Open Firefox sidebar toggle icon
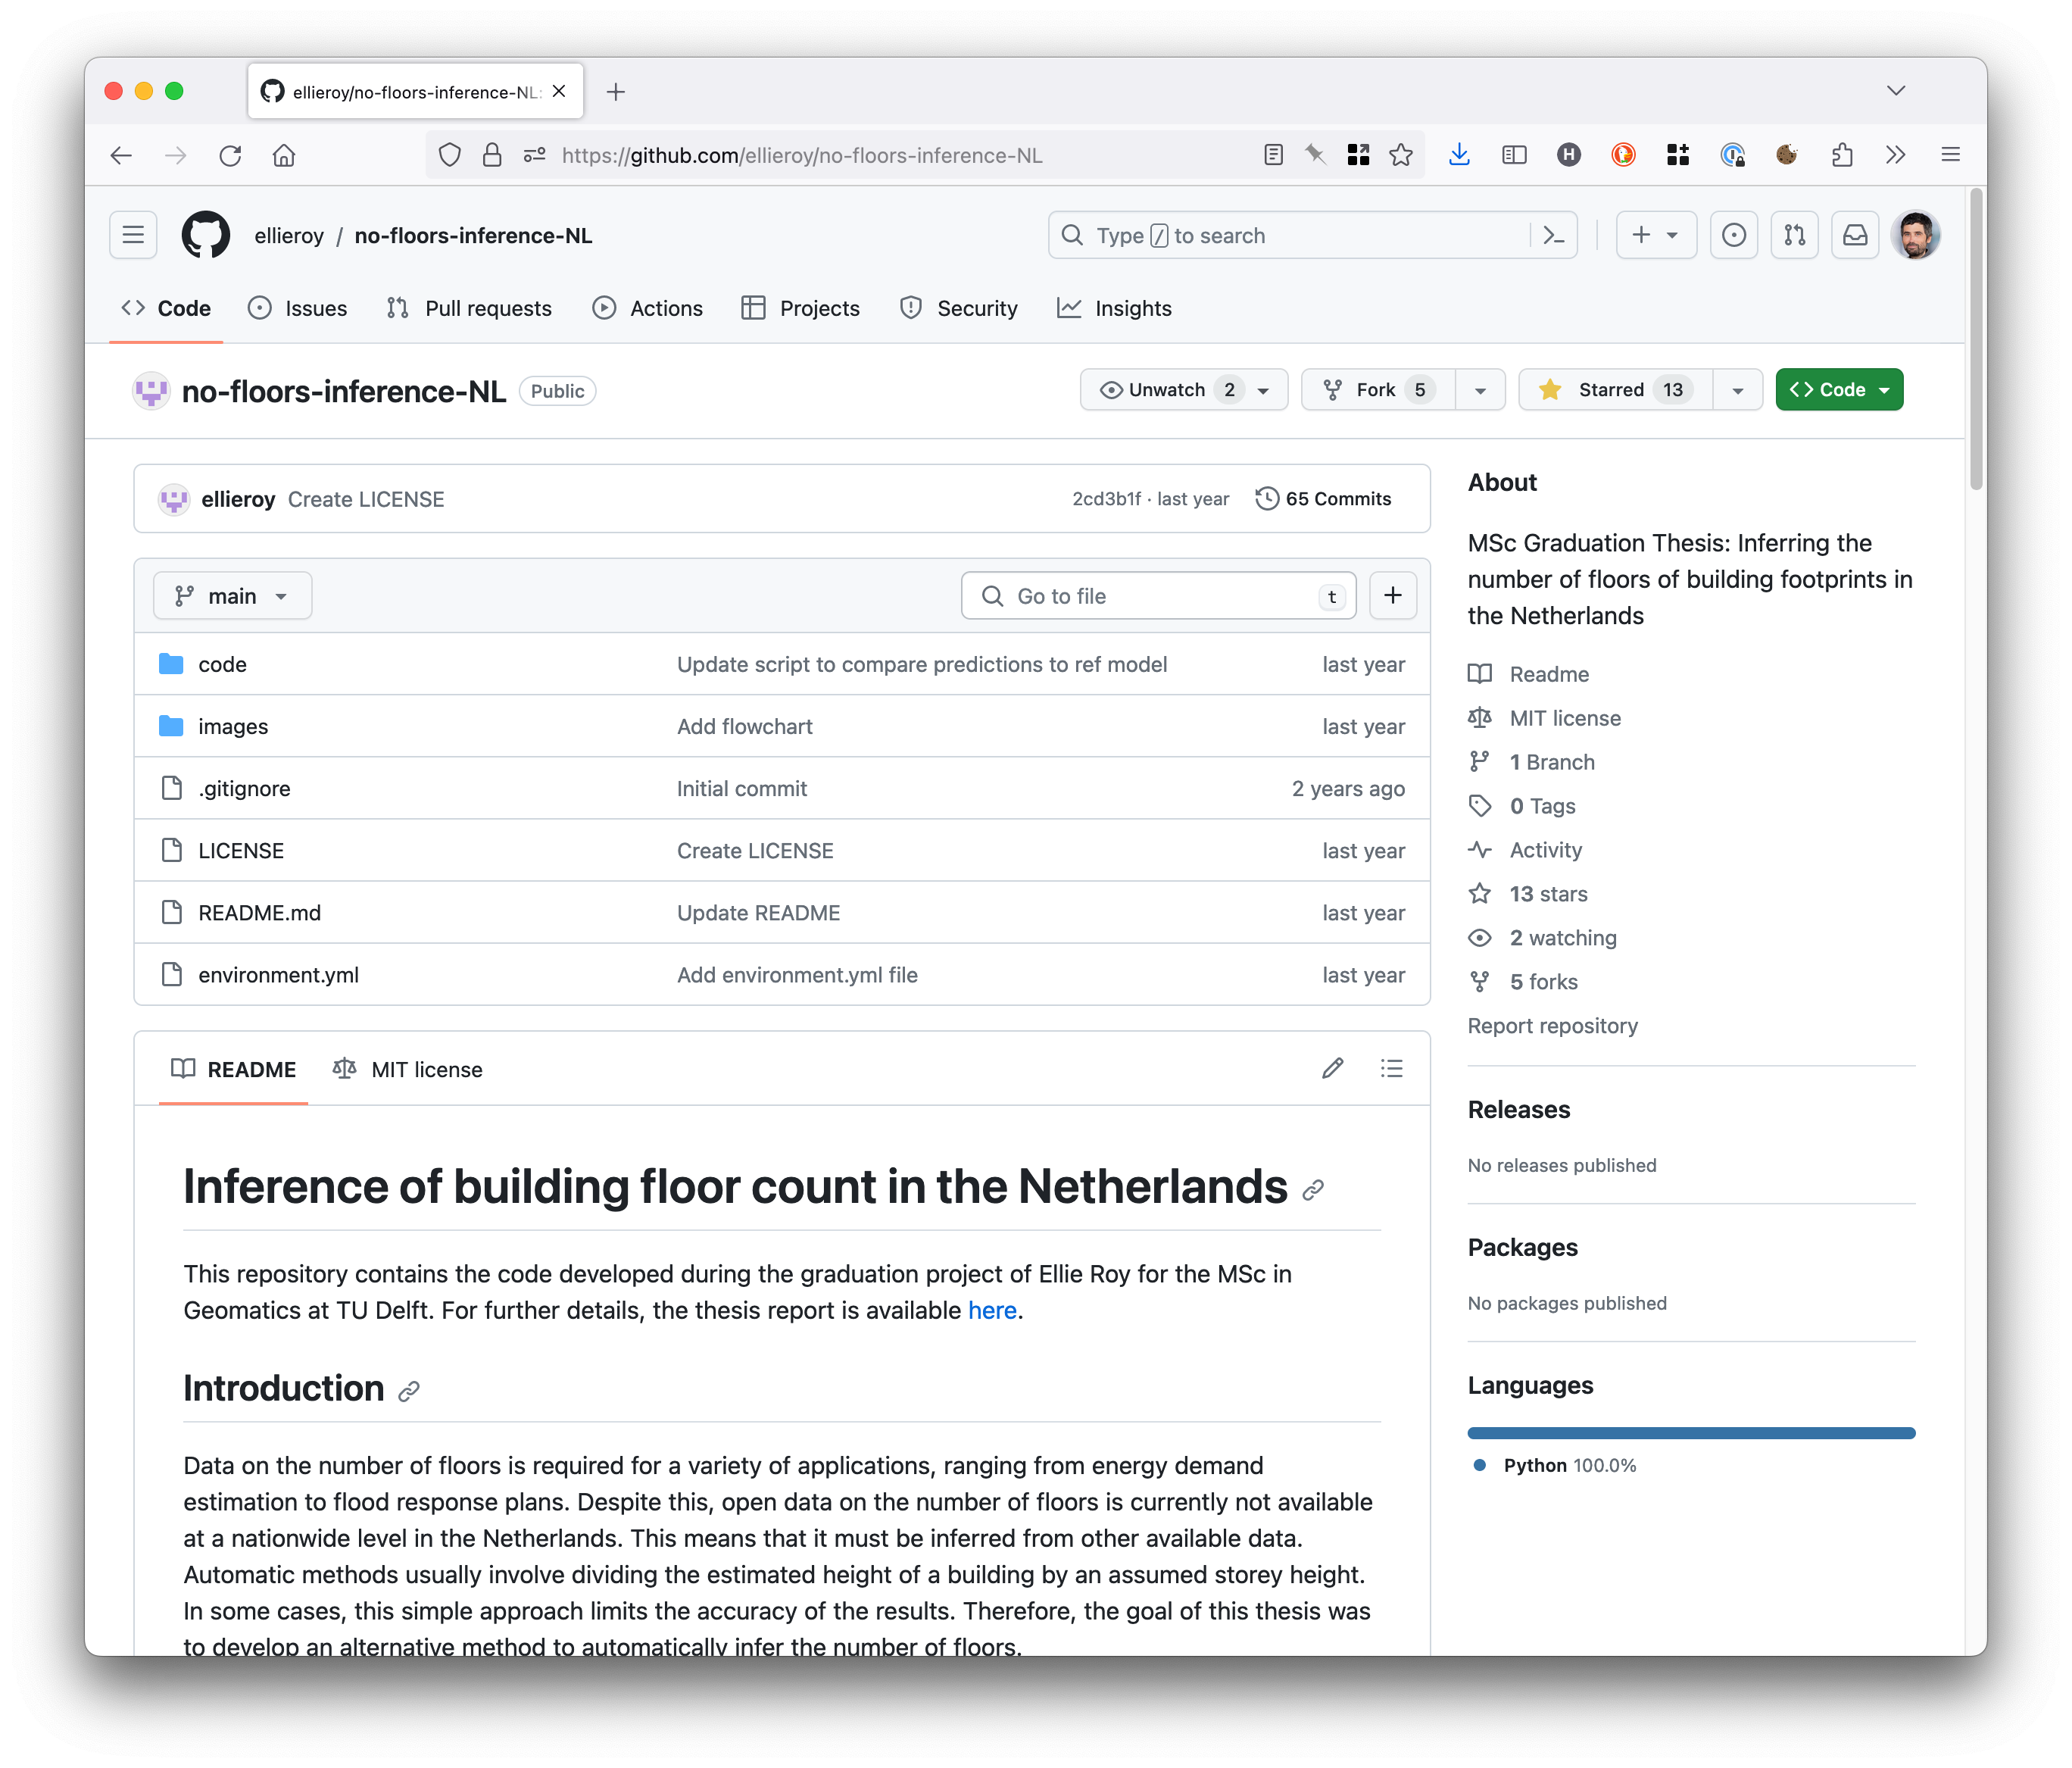The image size is (2072, 1768). [x=1514, y=155]
